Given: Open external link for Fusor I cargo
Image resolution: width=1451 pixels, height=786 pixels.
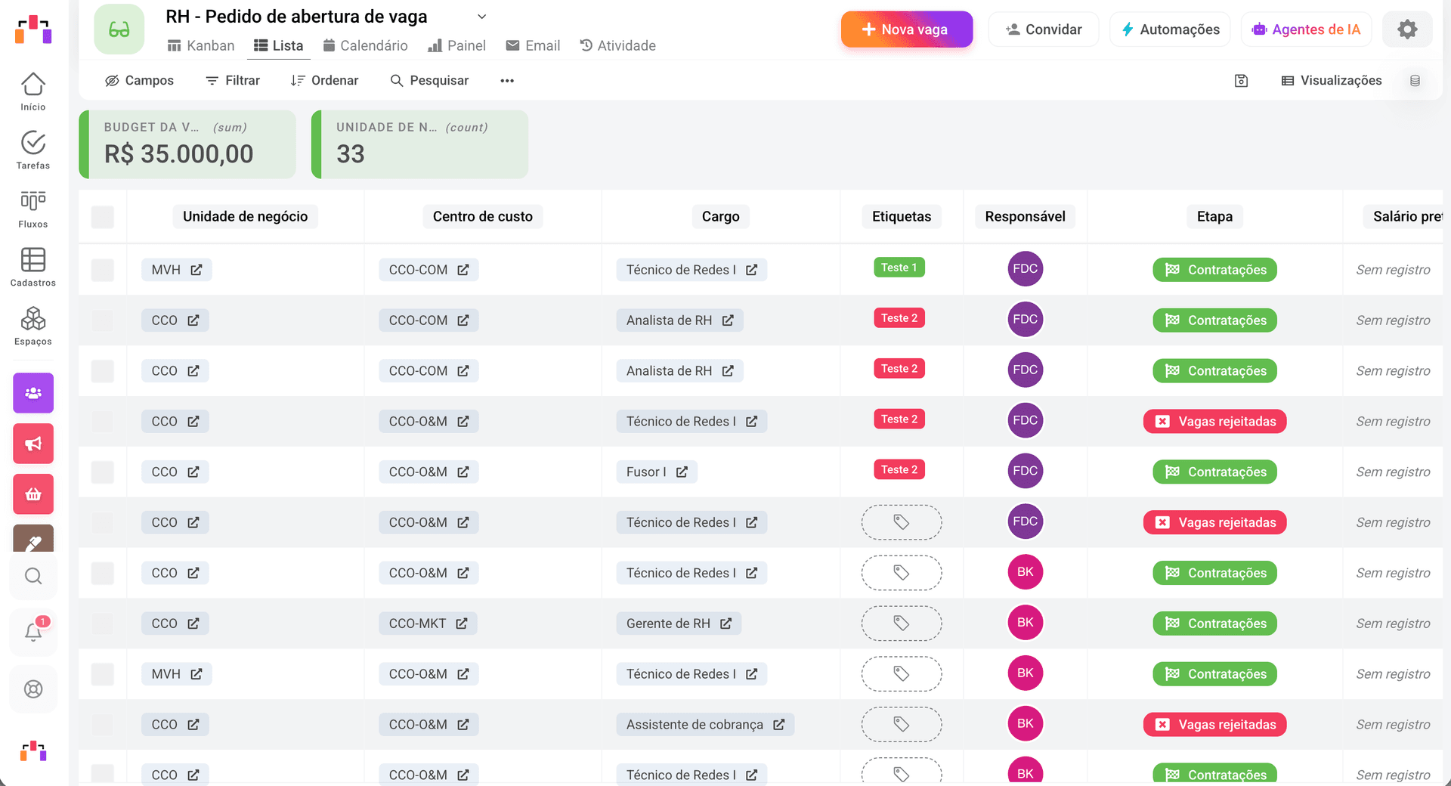Looking at the screenshot, I should (x=682, y=472).
